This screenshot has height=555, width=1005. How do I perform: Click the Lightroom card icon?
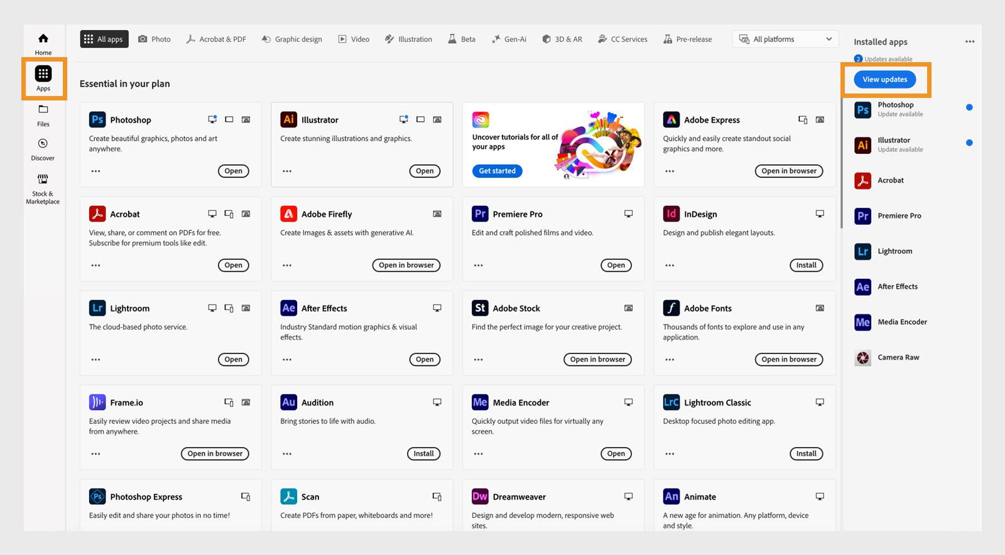(x=97, y=308)
